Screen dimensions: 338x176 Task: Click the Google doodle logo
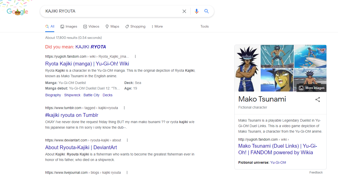(x=17, y=12)
